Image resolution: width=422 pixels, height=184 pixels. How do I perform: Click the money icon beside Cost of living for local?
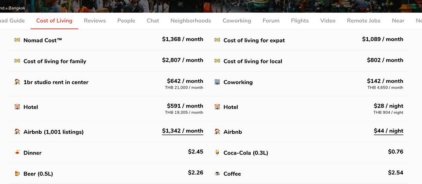click(x=217, y=61)
